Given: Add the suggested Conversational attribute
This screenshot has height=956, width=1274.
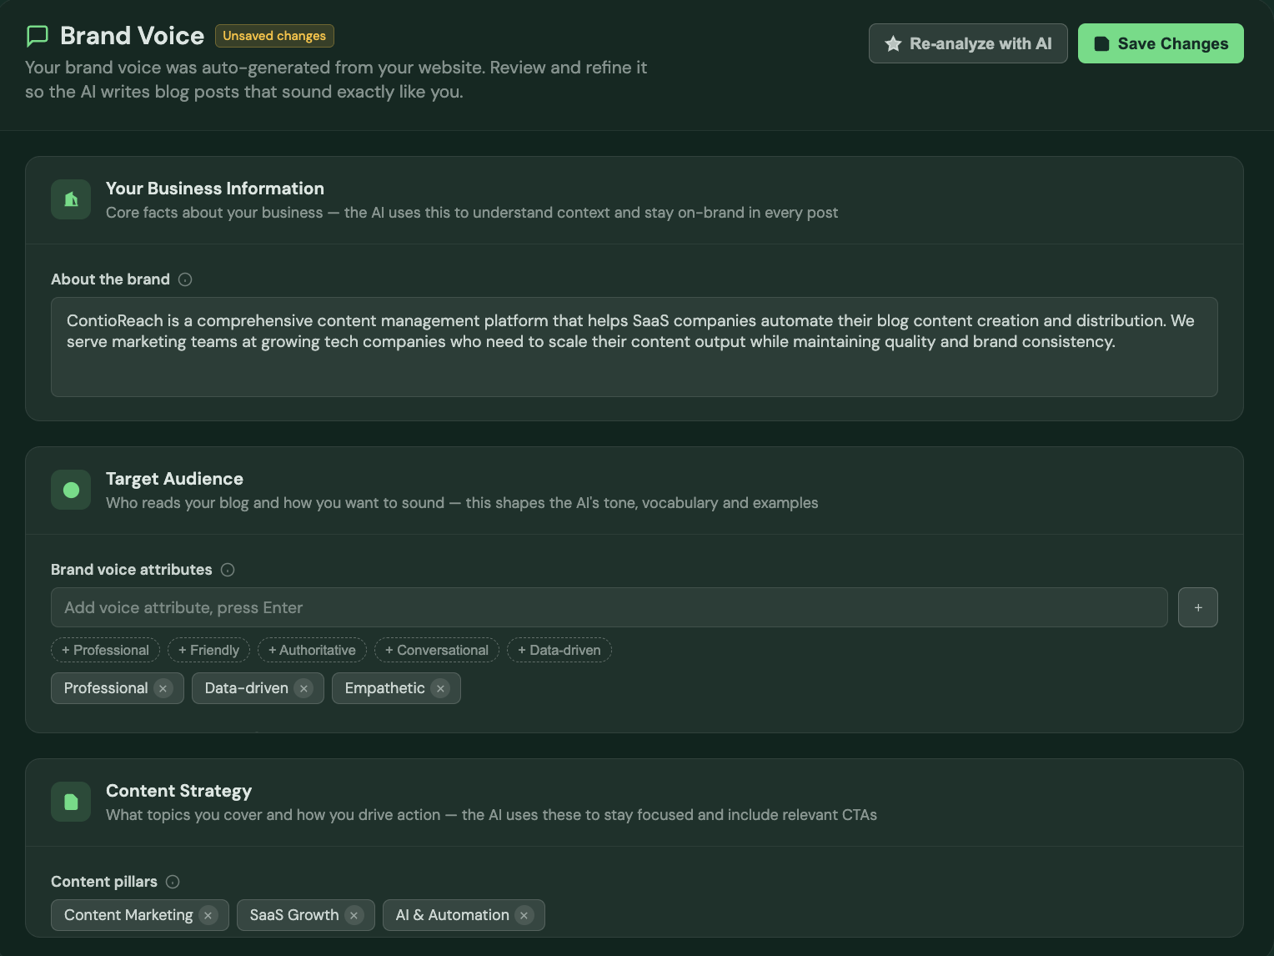Looking at the screenshot, I should click(x=437, y=650).
